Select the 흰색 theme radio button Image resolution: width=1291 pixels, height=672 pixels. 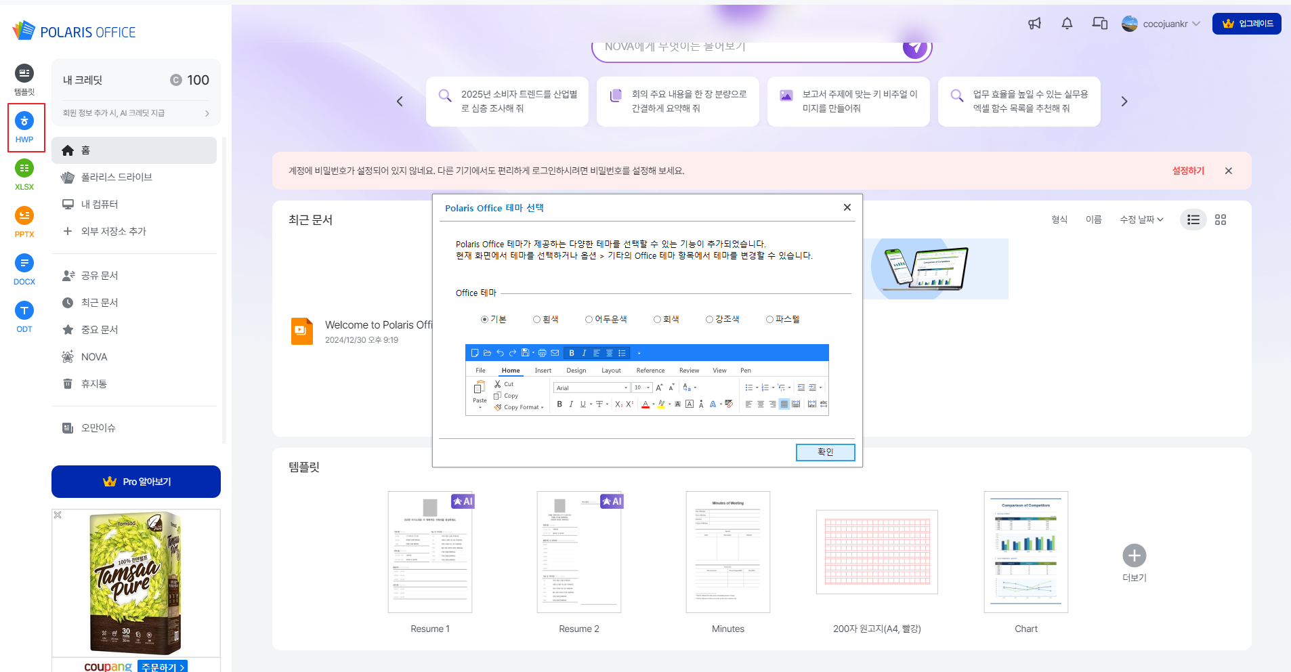coord(536,319)
